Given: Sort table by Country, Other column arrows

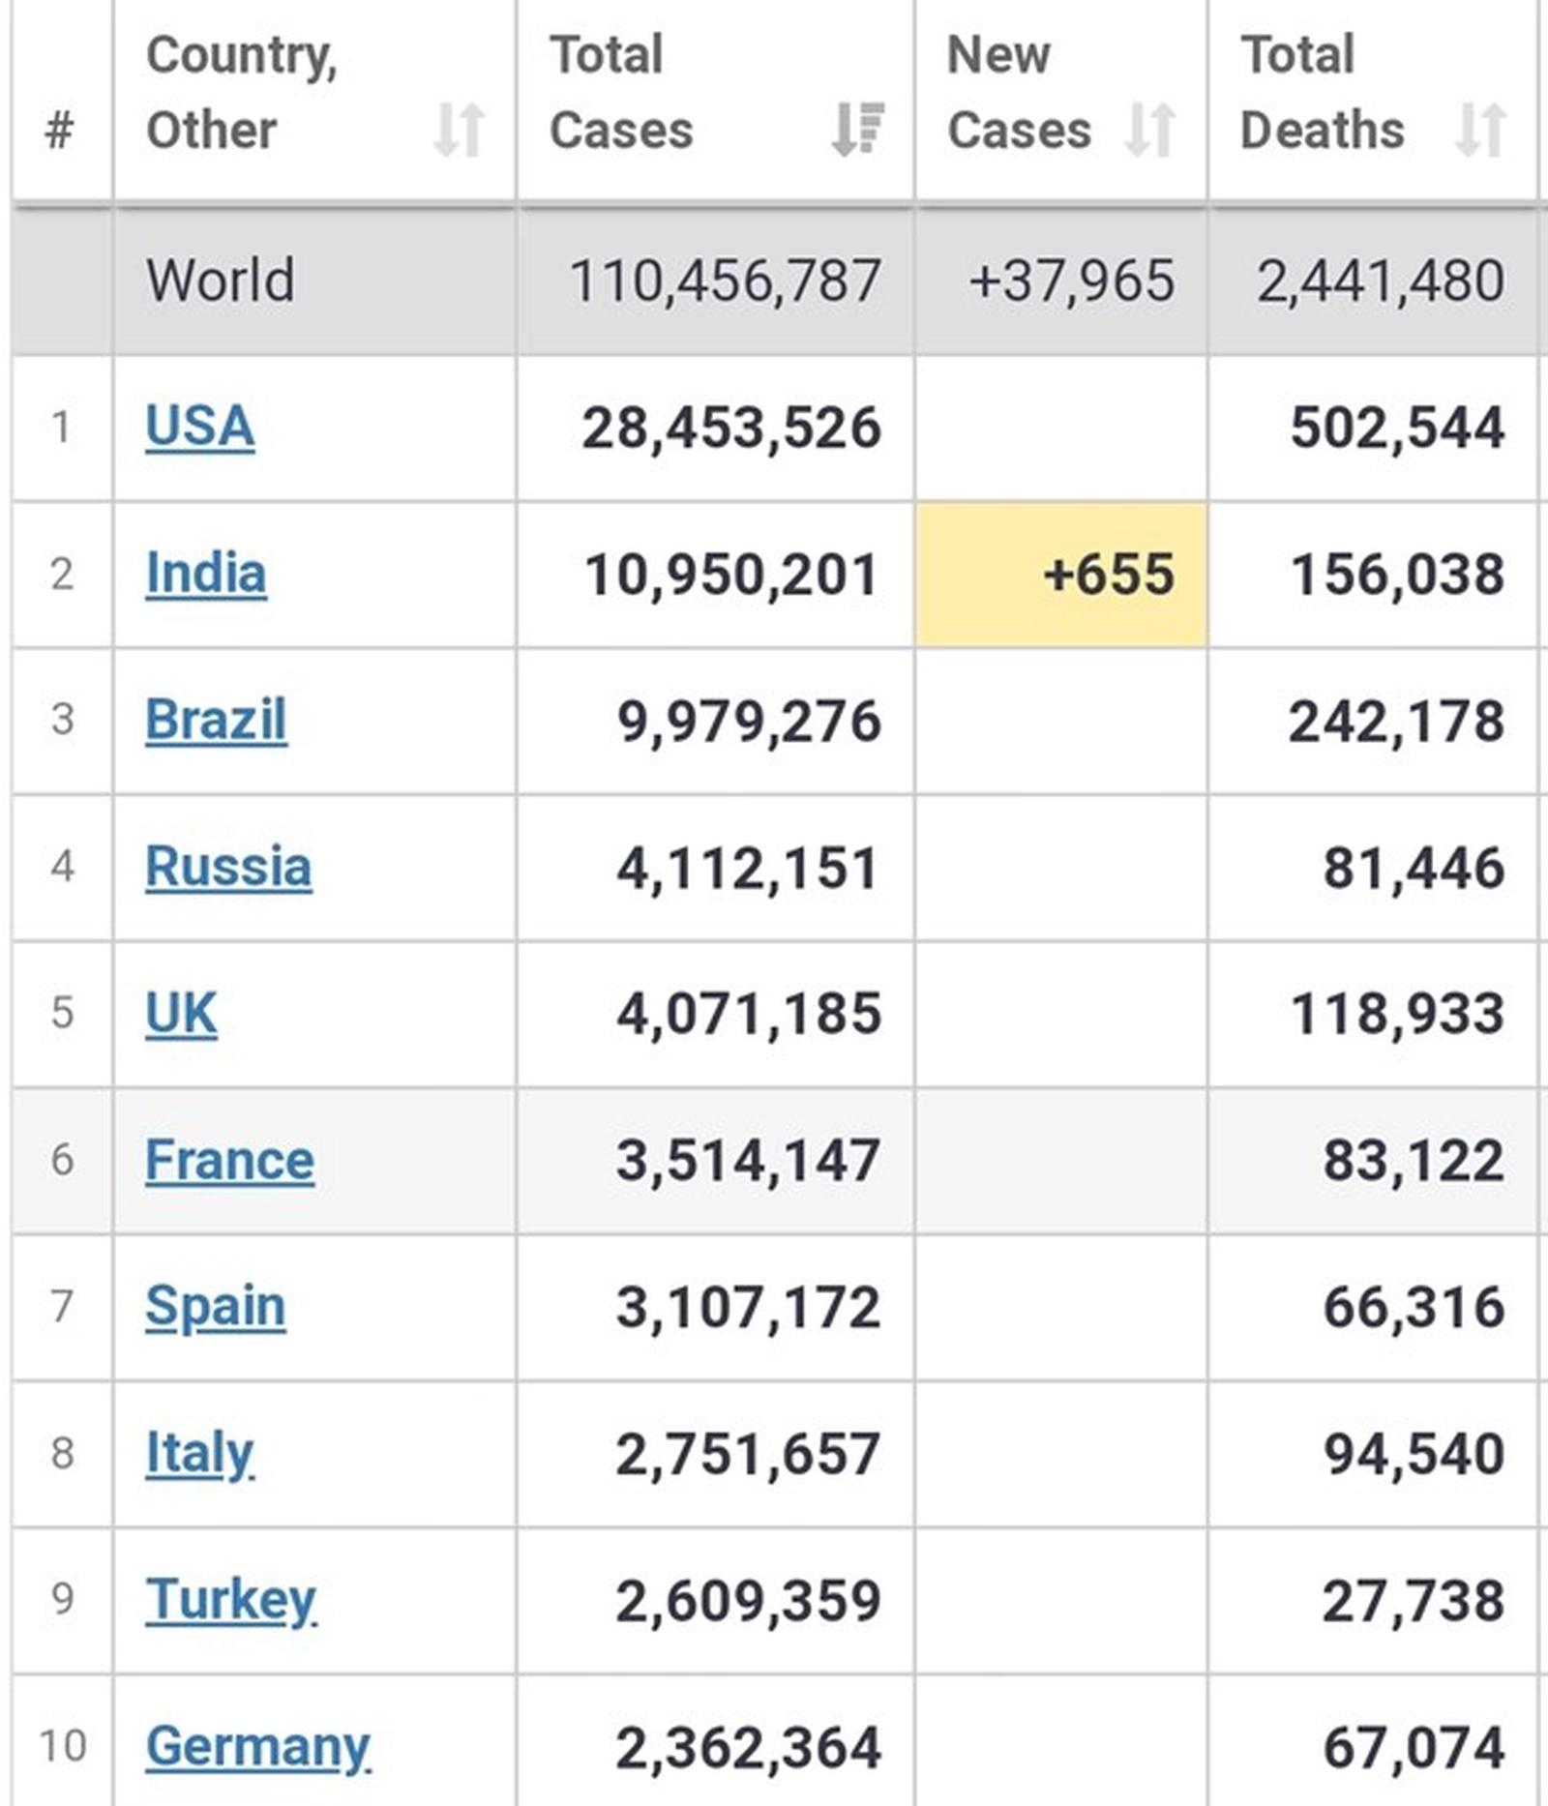Looking at the screenshot, I should 459,130.
